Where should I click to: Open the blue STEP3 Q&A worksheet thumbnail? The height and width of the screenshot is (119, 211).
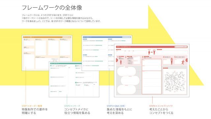(107, 53)
